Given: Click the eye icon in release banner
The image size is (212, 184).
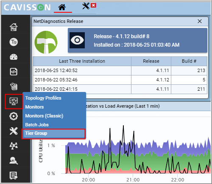Looking at the screenshot, I should pyautogui.click(x=77, y=40).
